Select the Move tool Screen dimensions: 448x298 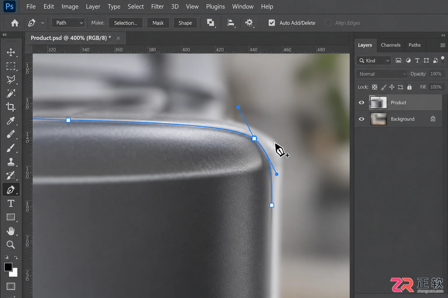pyautogui.click(x=11, y=52)
